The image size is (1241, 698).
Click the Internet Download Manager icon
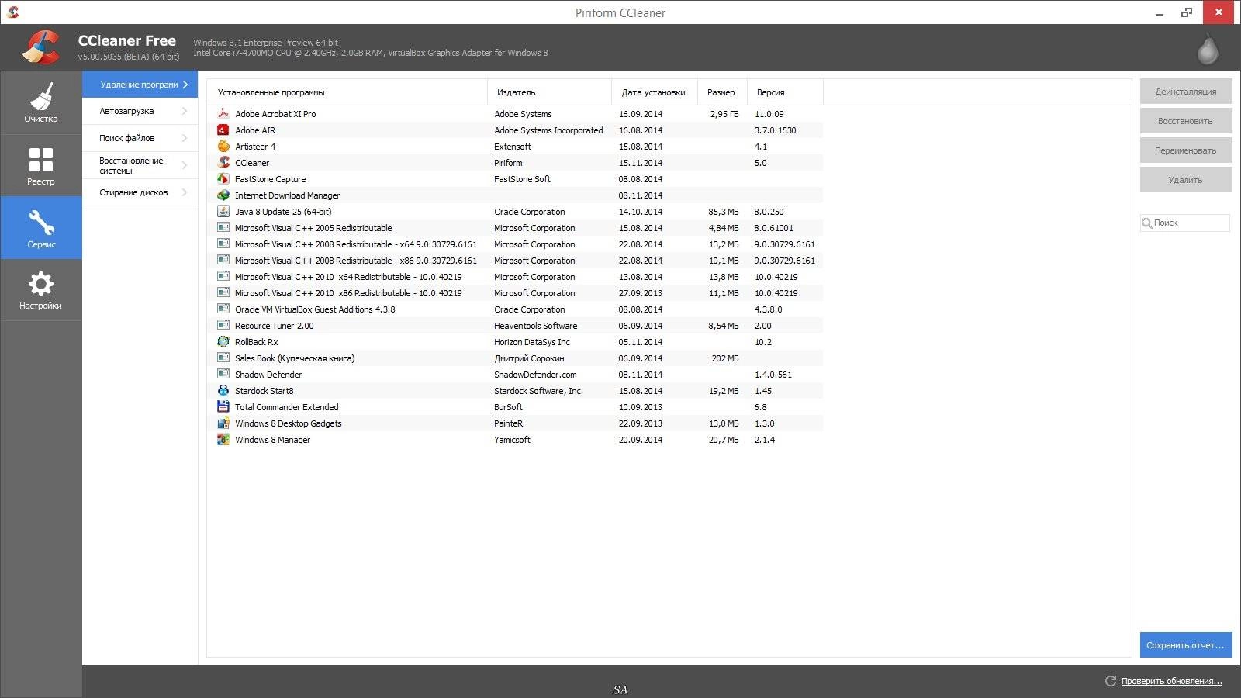click(x=223, y=195)
